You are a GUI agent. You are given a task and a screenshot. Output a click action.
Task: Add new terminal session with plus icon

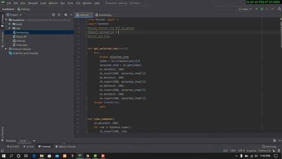pyautogui.click(x=34, y=140)
